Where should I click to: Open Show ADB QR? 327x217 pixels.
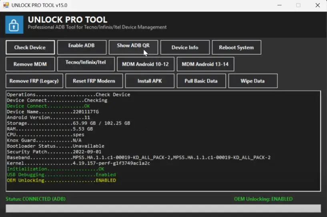pos(133,47)
